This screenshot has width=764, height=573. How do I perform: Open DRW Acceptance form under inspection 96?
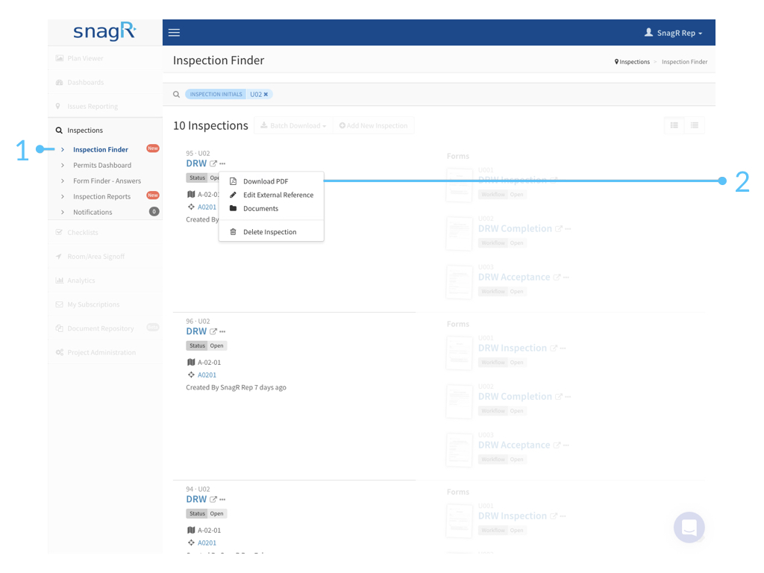pyautogui.click(x=514, y=445)
